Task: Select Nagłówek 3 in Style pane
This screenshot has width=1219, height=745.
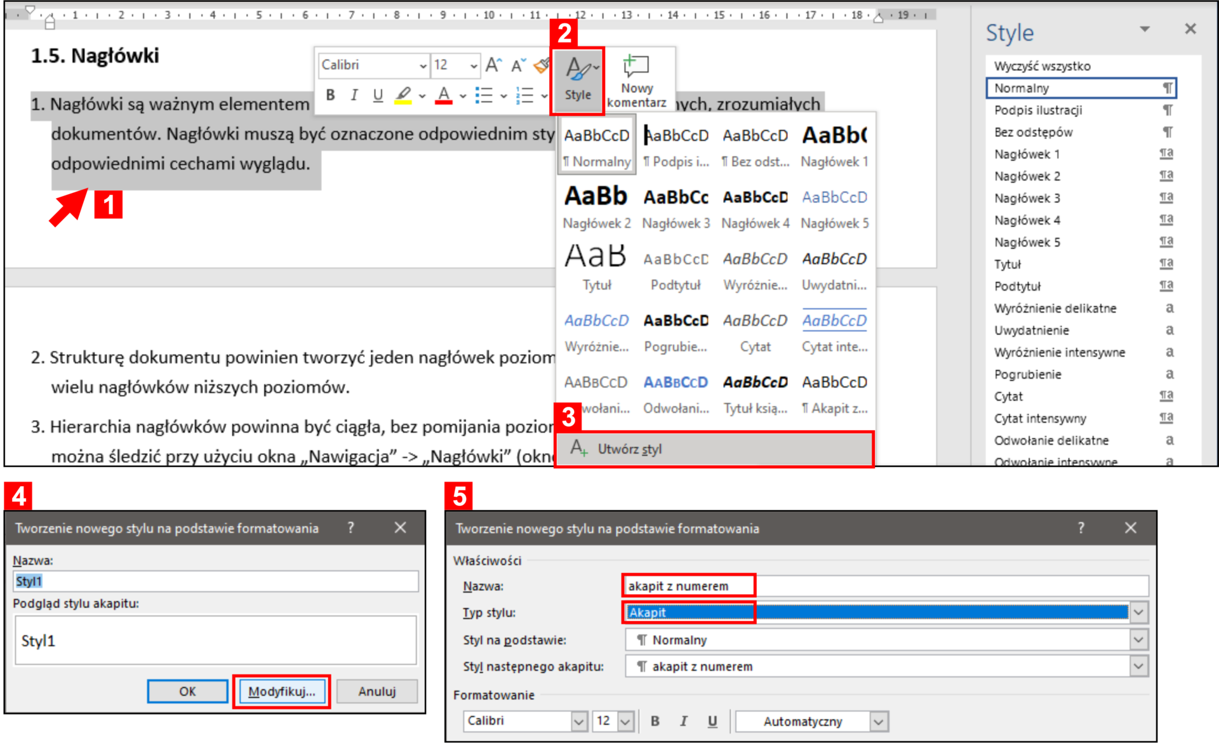Action: coord(1081,198)
